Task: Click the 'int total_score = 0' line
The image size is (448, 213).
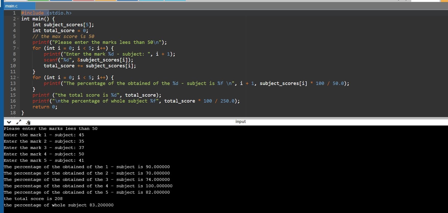Action: (x=60, y=31)
